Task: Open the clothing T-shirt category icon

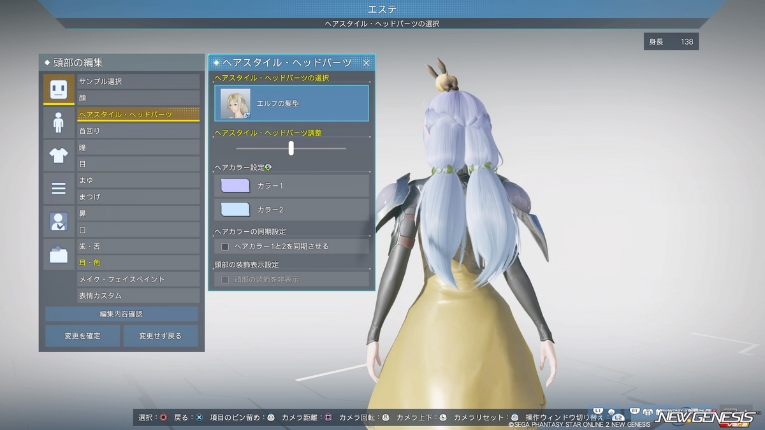Action: click(59, 155)
